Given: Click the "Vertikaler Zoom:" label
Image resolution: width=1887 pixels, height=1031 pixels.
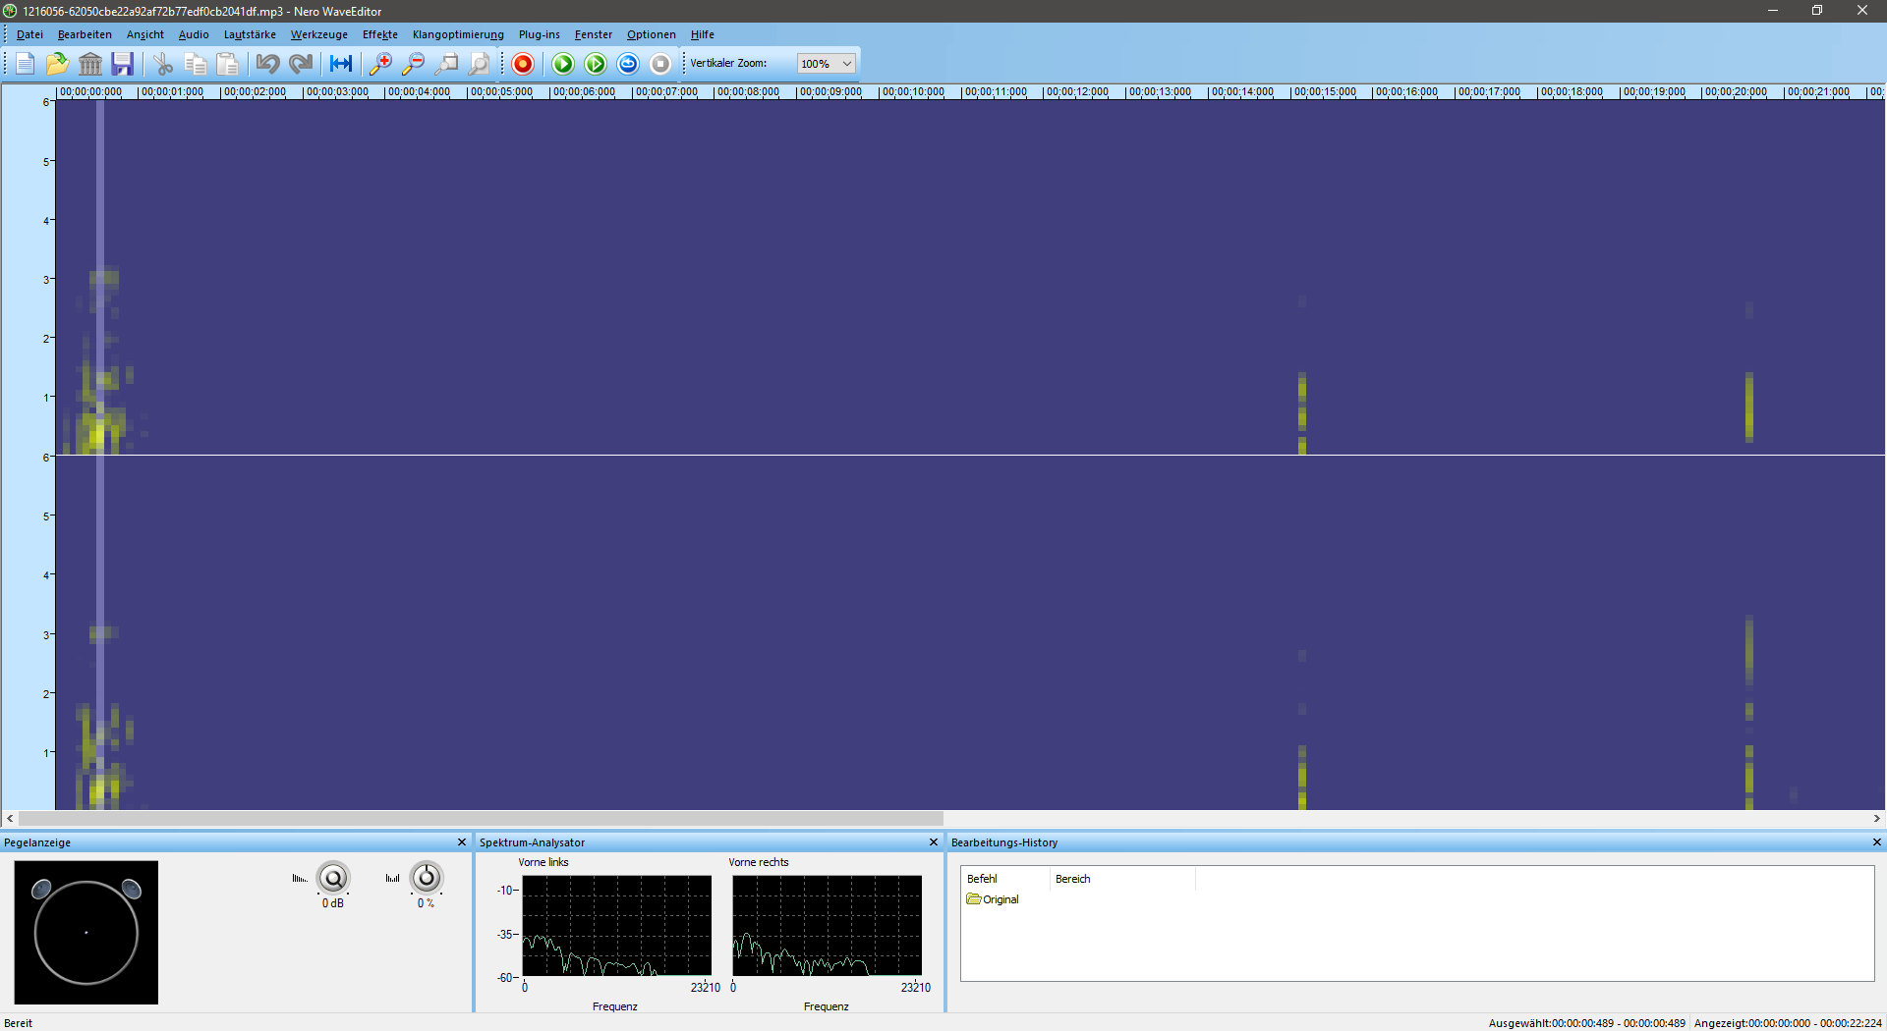Looking at the screenshot, I should point(728,63).
